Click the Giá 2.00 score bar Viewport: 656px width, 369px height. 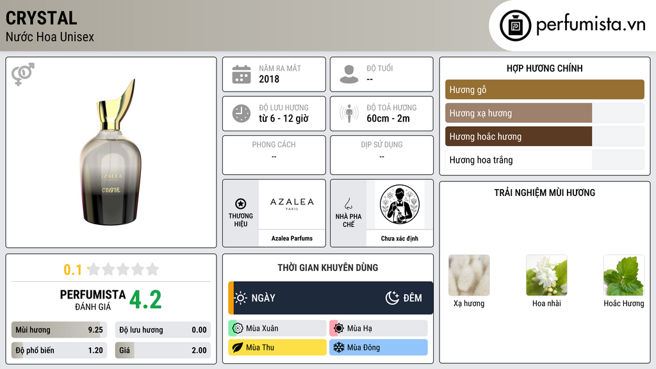[x=163, y=350]
